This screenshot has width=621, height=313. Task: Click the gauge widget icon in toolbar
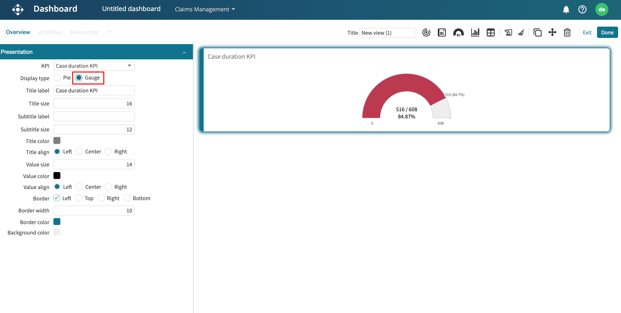[x=458, y=32]
